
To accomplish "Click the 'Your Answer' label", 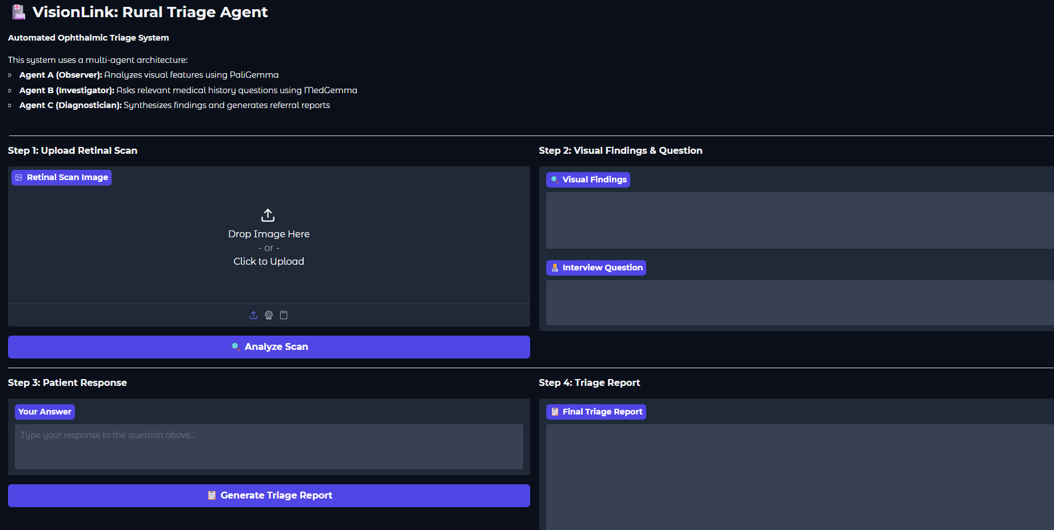I will click(45, 412).
